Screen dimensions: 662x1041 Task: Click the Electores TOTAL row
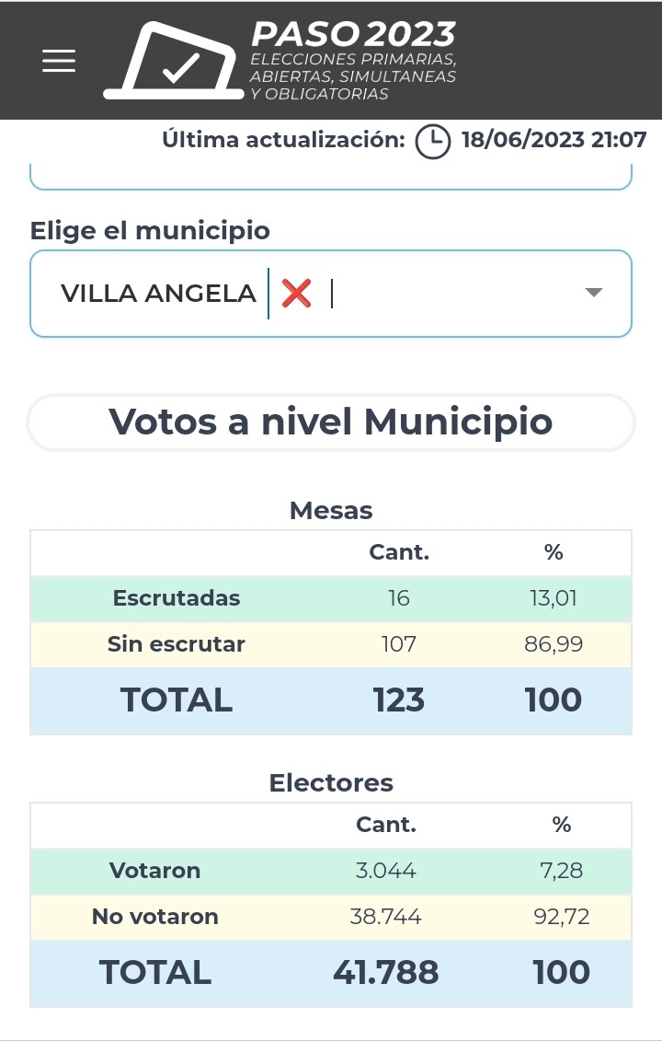331,973
